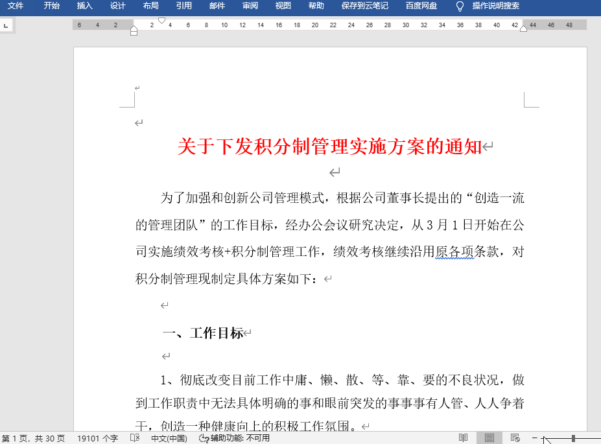Viewport: 601px width, 444px height.
Task: Click the proofing errors icon in status bar
Action: coord(136,438)
